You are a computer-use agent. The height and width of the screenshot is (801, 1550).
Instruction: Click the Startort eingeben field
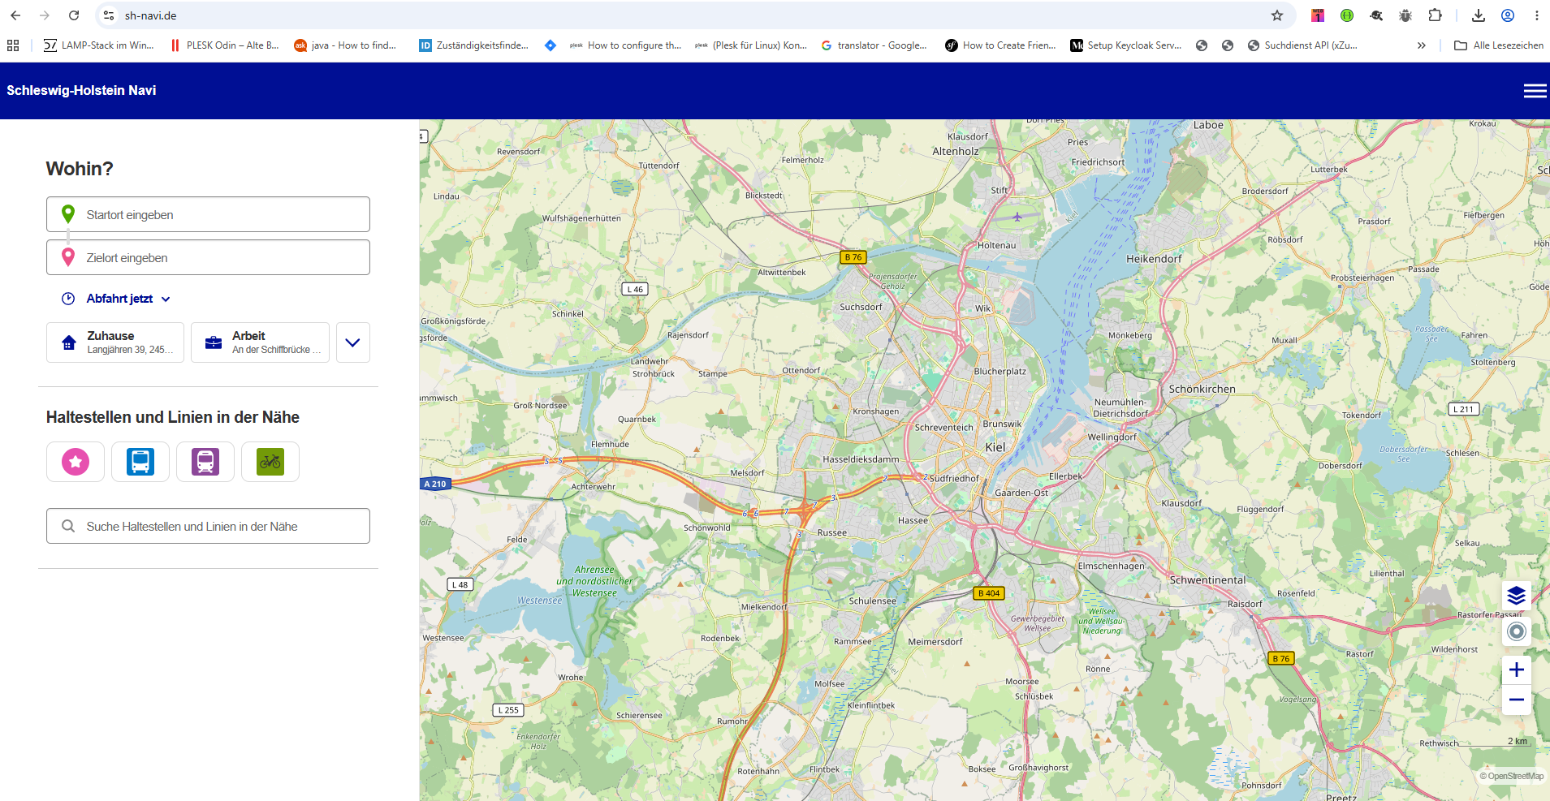[208, 214]
